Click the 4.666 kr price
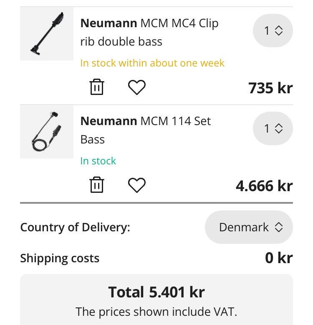Screen dimensions: 313x325 [264, 186]
